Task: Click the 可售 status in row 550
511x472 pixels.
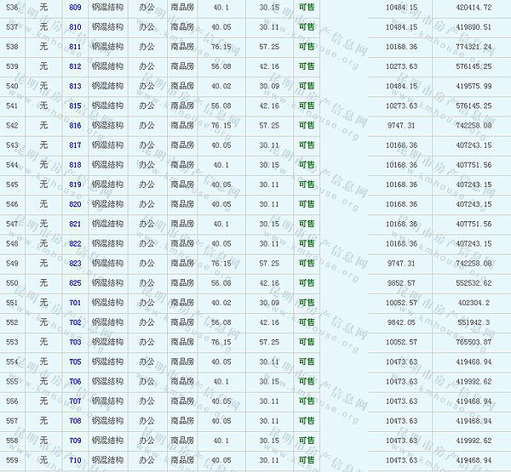Action: (307, 283)
